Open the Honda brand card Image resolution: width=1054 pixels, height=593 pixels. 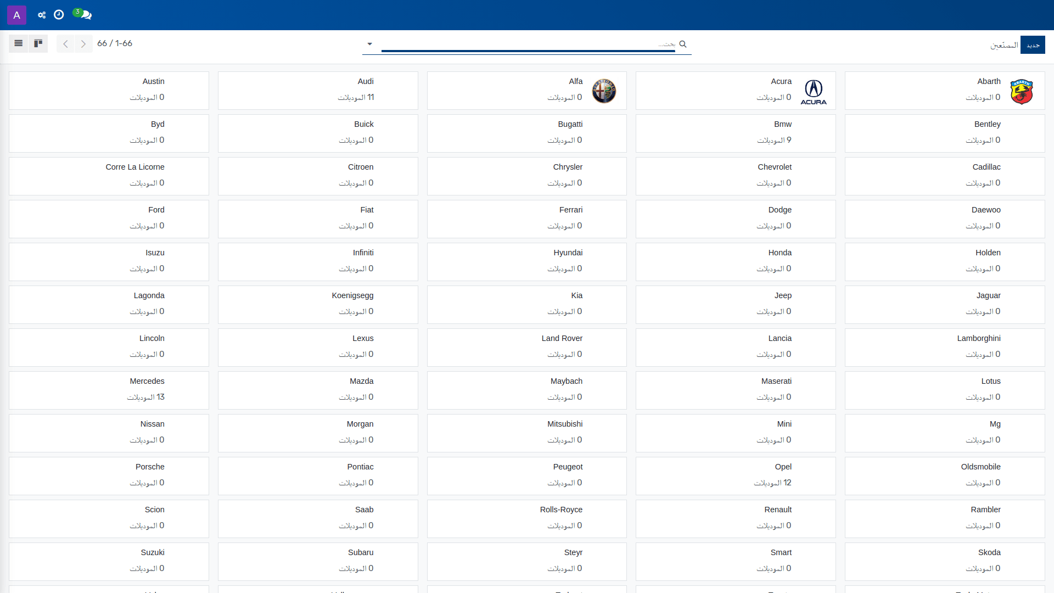pyautogui.click(x=736, y=262)
